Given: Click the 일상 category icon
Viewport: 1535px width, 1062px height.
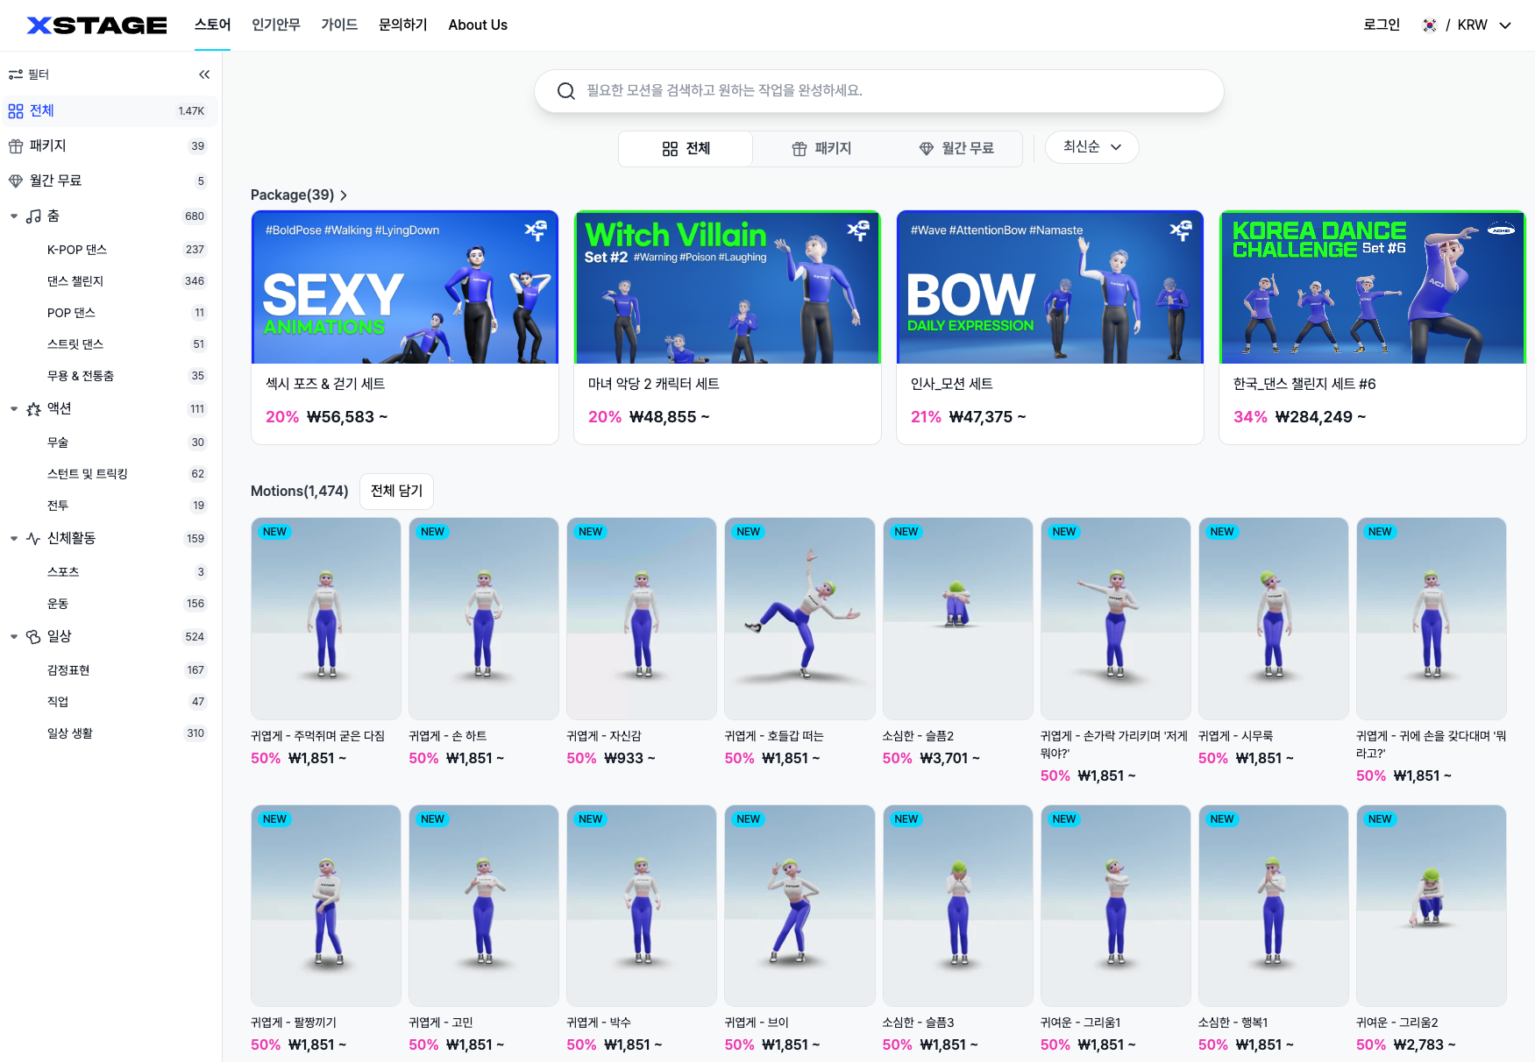Looking at the screenshot, I should (33, 637).
